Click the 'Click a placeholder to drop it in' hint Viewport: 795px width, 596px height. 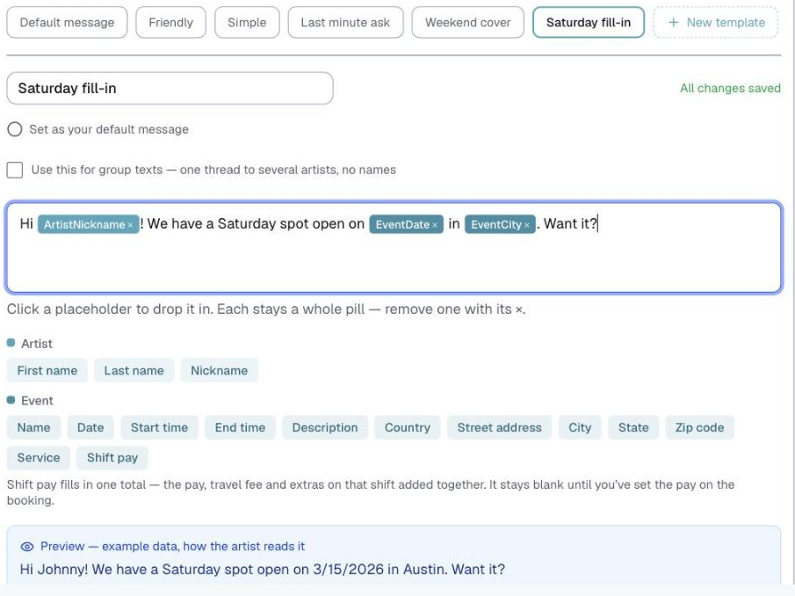point(266,309)
